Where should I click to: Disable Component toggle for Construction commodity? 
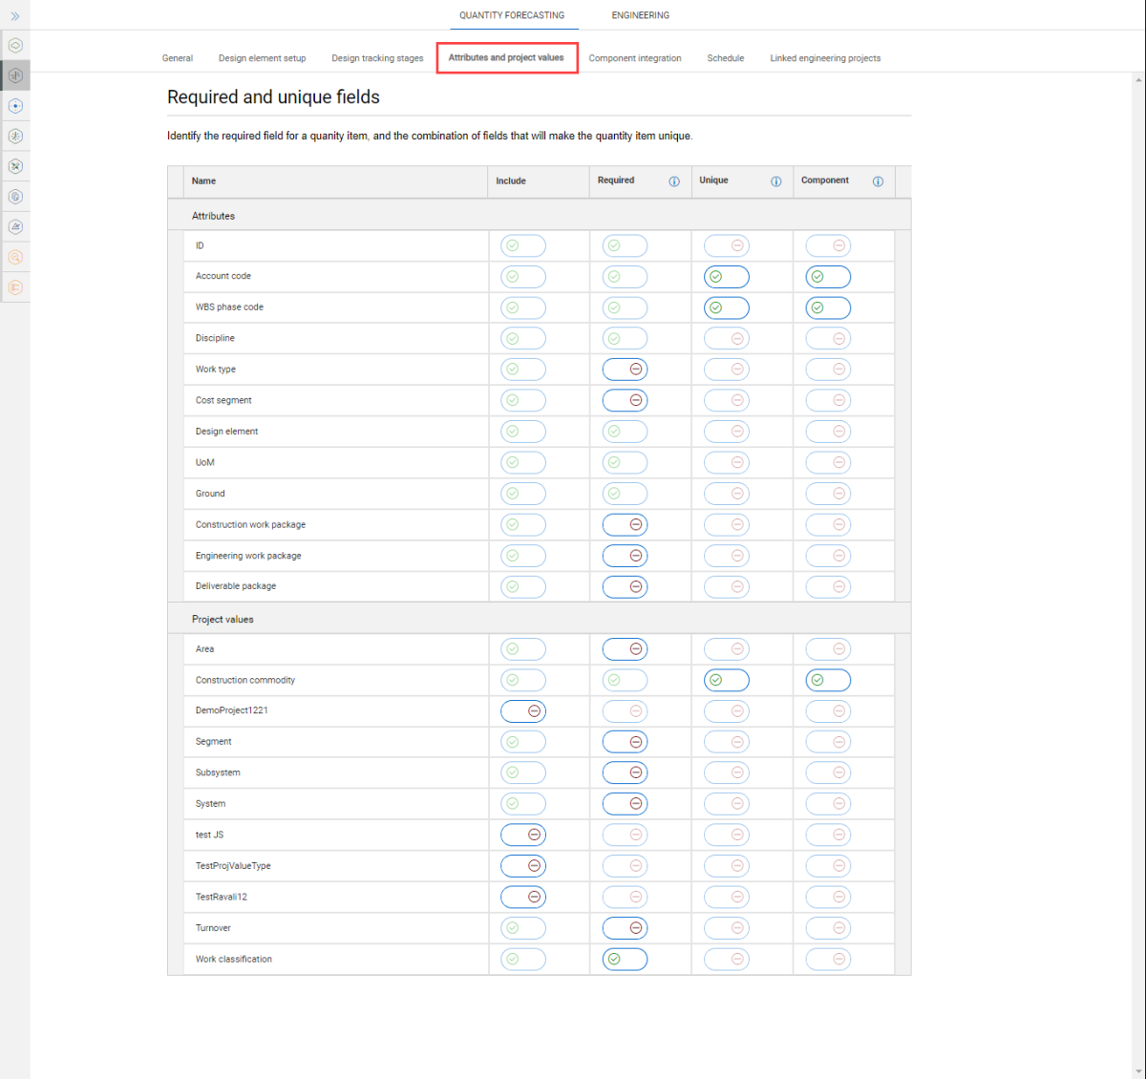click(x=828, y=680)
